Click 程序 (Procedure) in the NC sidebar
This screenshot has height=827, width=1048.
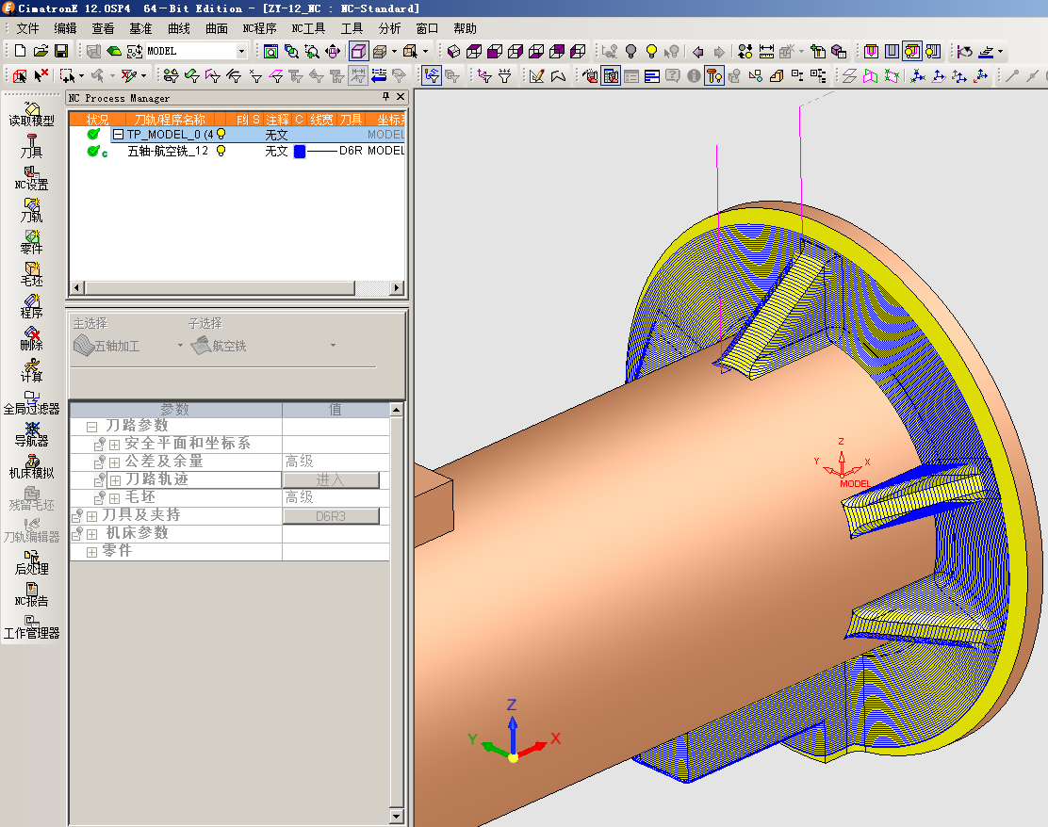pos(31,307)
